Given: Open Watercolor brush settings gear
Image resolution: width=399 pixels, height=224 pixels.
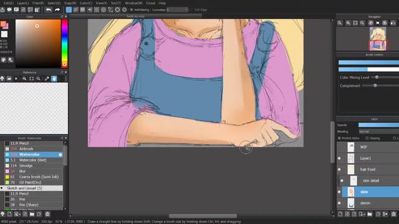Looking at the screenshot, I should 60,154.
